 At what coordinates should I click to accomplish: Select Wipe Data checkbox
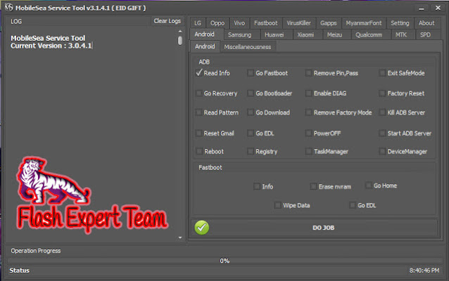click(x=278, y=205)
